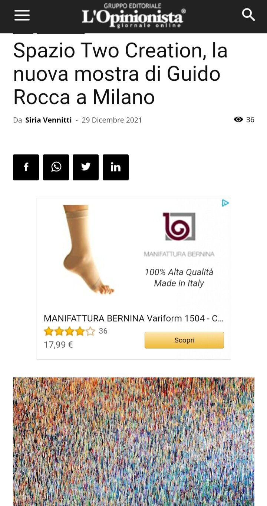Open the Manifattura Bernina Variform 1504 product title
Image resolution: width=267 pixels, height=506 pixels.
tap(133, 318)
